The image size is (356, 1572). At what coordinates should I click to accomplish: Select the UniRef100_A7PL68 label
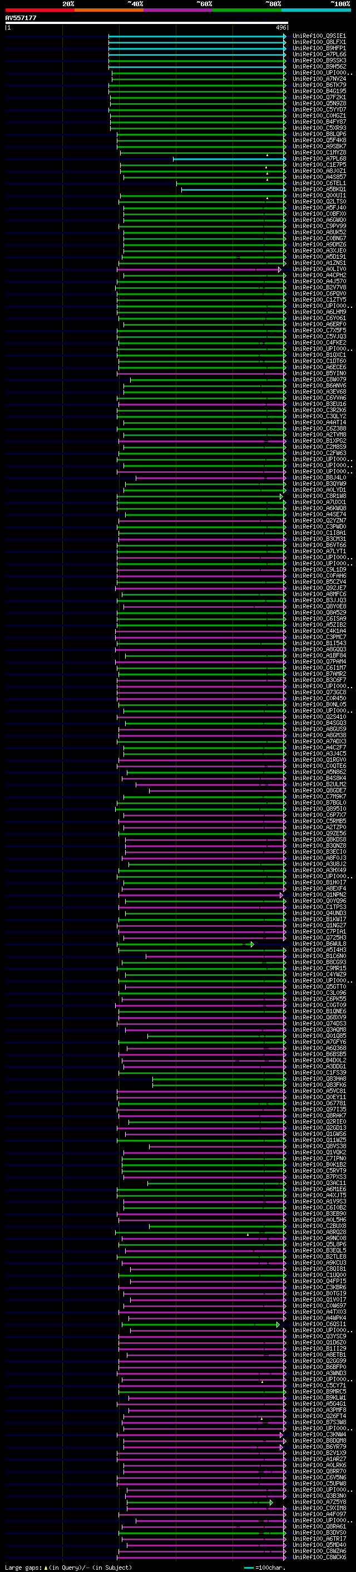pos(319,159)
